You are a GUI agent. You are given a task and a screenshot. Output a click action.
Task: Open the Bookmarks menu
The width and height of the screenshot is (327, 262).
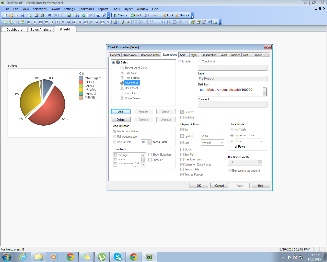point(86,9)
